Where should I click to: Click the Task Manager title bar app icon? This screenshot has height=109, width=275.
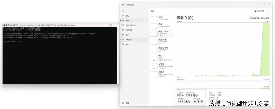[122, 5]
